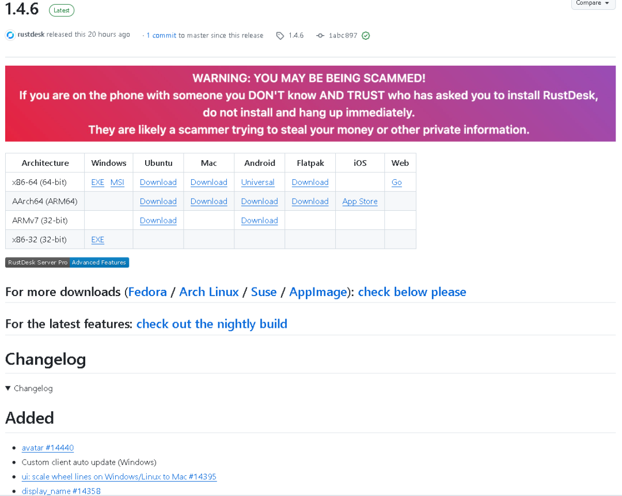Screen dimensions: 622x496
Task: Select the 'Mac' column header
Action: coord(208,163)
